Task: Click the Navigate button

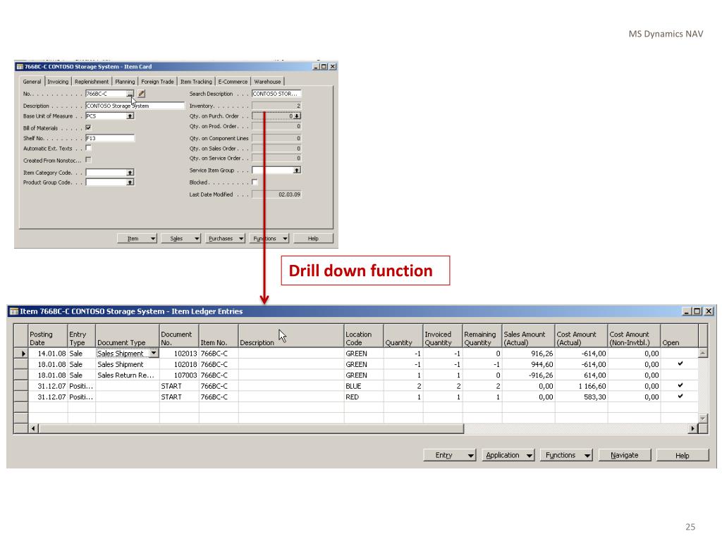Action: pos(625,455)
